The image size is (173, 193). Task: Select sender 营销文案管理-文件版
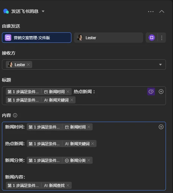37,38
